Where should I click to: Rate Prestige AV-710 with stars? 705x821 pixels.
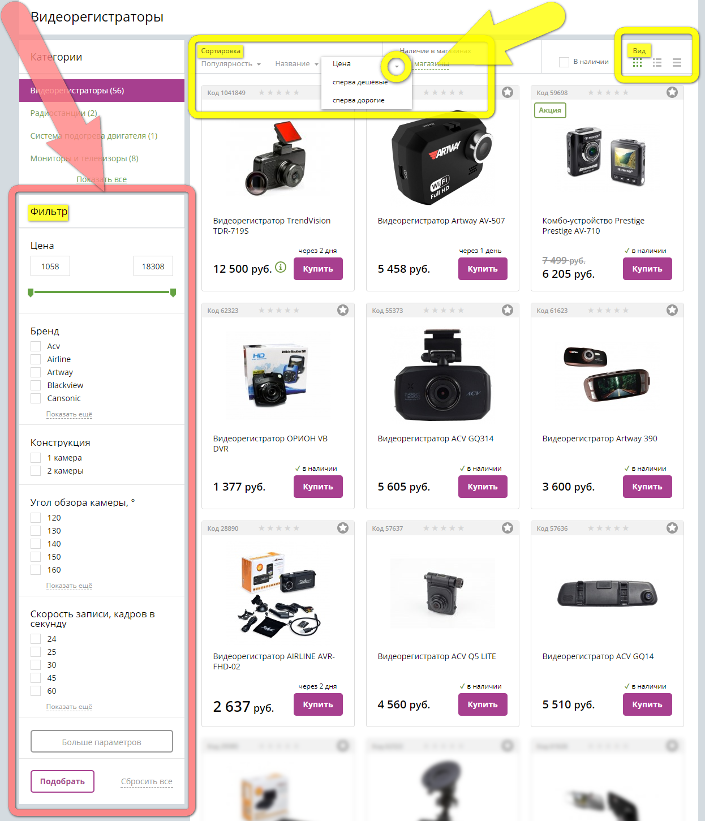pos(608,93)
